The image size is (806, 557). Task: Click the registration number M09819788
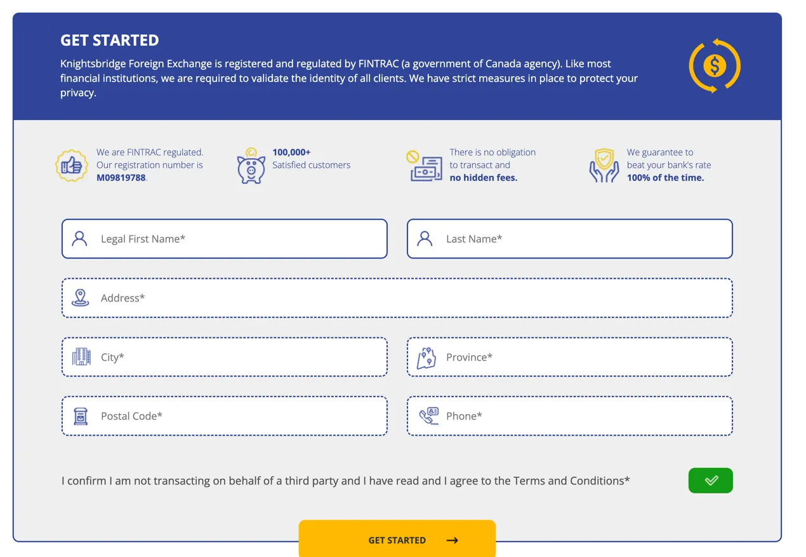(121, 178)
